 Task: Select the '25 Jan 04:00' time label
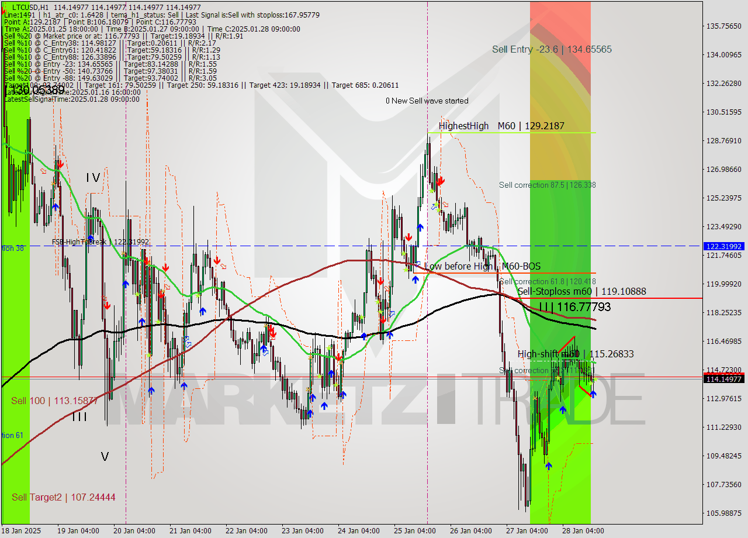tap(414, 531)
